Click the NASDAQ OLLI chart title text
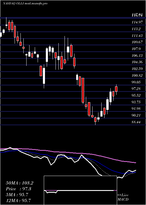 (x=25, y=4)
